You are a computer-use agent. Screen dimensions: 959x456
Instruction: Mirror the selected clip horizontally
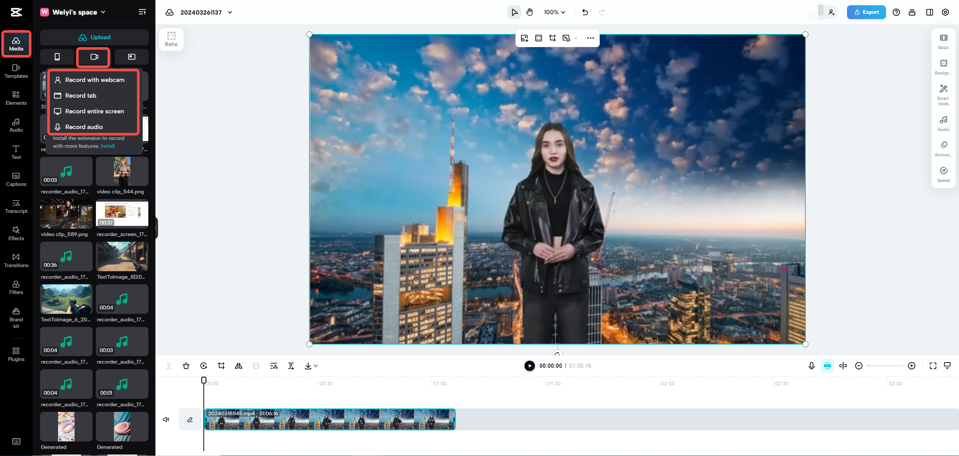[238, 366]
